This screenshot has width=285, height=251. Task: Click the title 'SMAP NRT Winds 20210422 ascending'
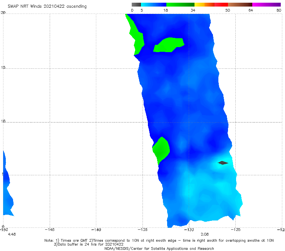[47, 7]
